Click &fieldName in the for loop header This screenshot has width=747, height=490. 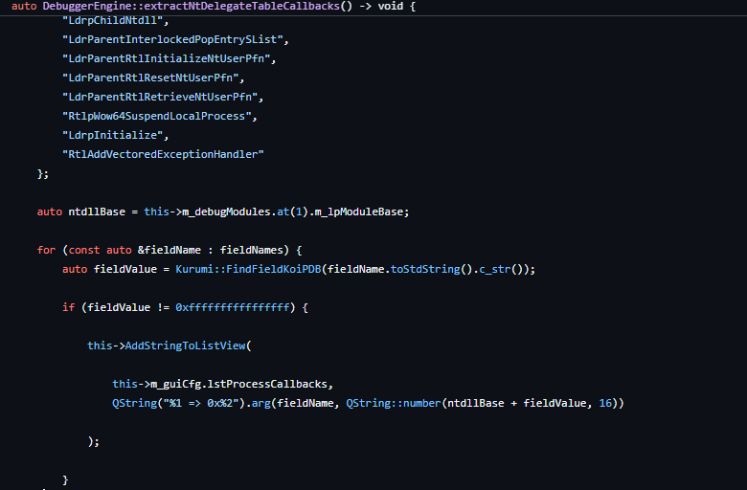[170, 250]
